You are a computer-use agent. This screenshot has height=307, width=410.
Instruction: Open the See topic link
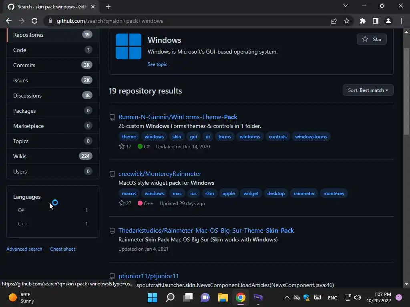[x=157, y=64]
